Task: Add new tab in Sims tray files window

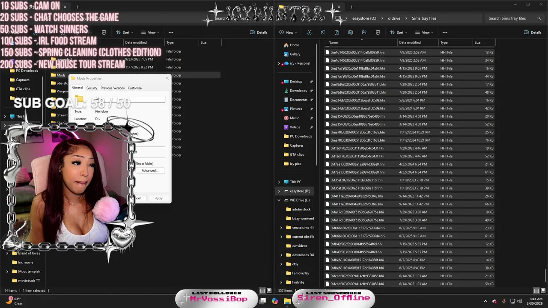Action: (x=351, y=7)
